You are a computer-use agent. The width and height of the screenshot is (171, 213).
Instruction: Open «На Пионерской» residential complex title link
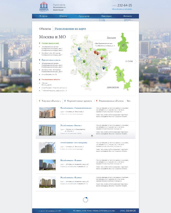74,143
